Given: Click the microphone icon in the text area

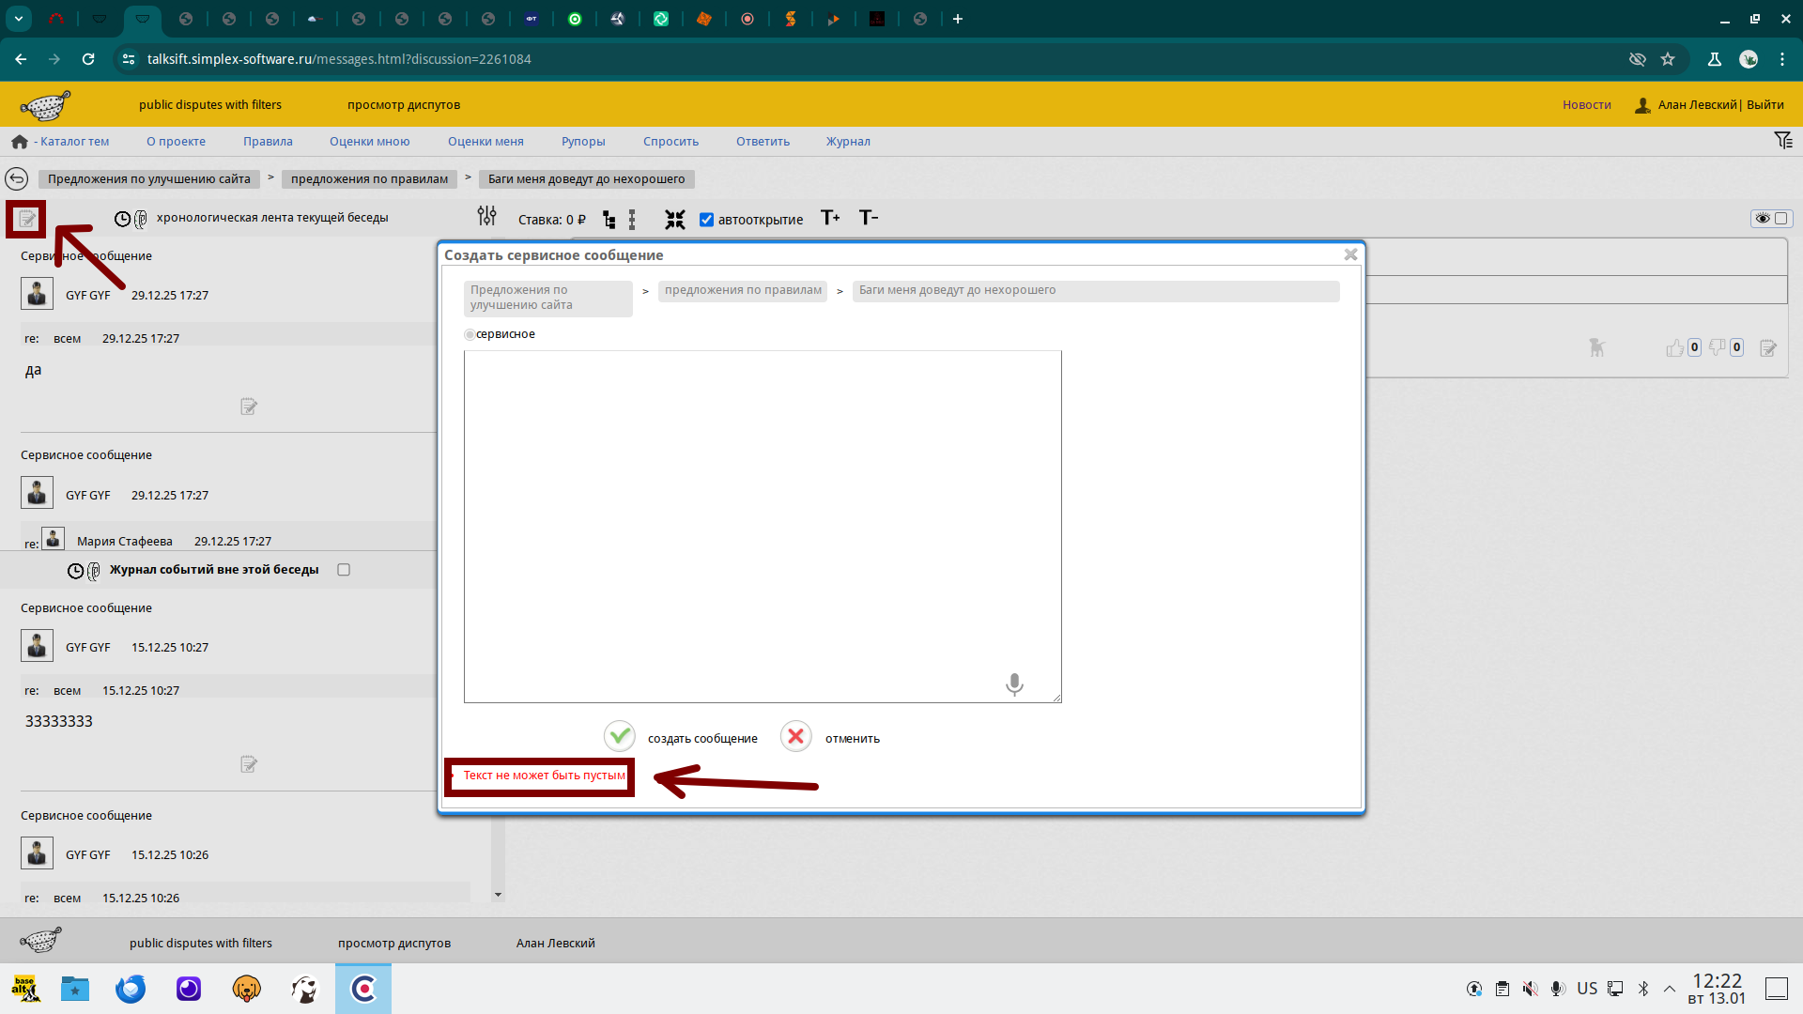Looking at the screenshot, I should [x=1014, y=684].
